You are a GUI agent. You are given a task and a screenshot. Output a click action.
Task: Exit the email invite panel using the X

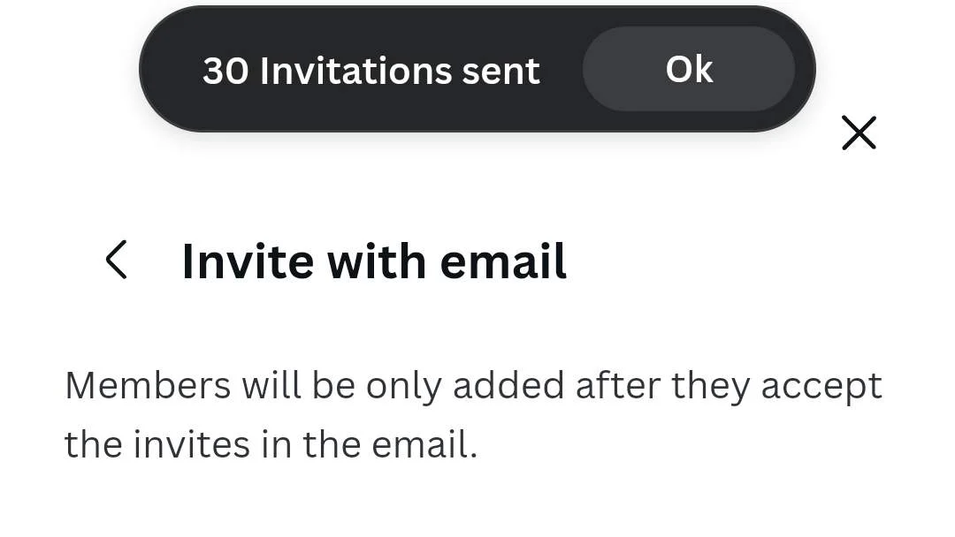tap(859, 132)
